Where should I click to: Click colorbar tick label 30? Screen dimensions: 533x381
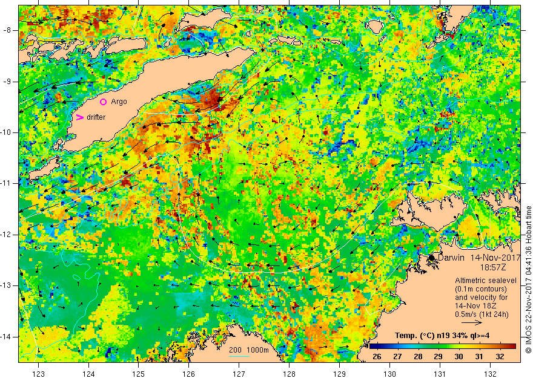pyautogui.click(x=459, y=357)
